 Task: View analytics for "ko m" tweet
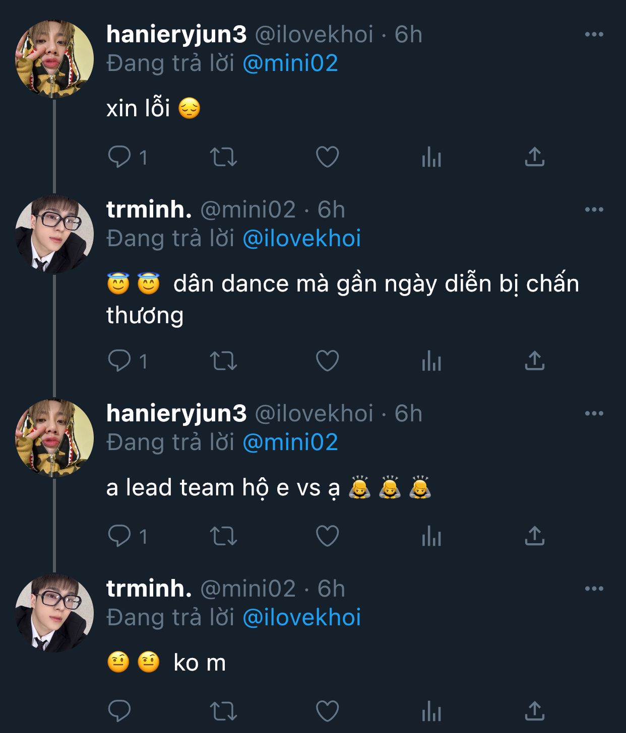pos(431,711)
